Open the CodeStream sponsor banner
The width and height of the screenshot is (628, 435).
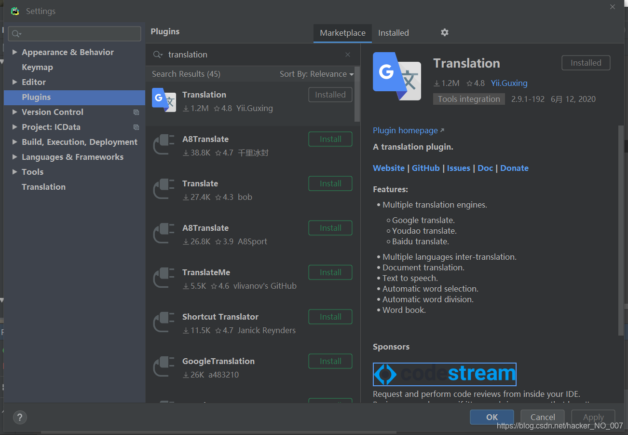[x=445, y=374]
